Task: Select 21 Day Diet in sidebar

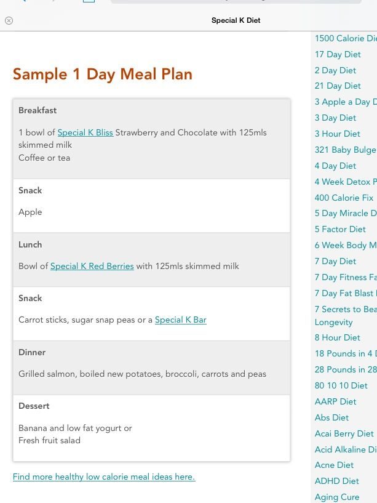Action: click(x=338, y=86)
